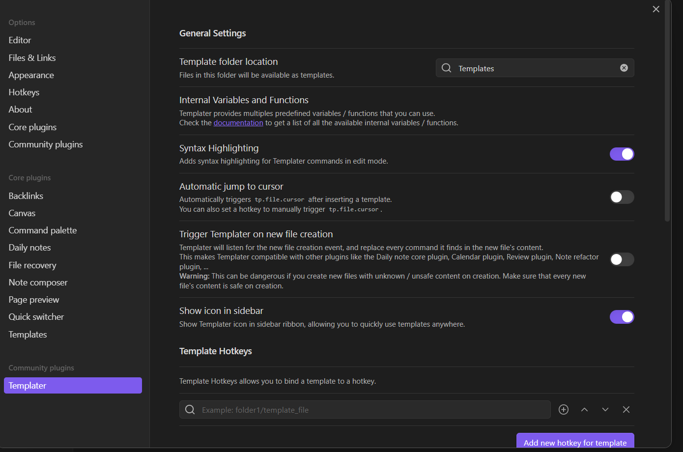The width and height of the screenshot is (683, 452).
Task: Click the plus icon beside hotkey template field
Action: [x=564, y=410]
